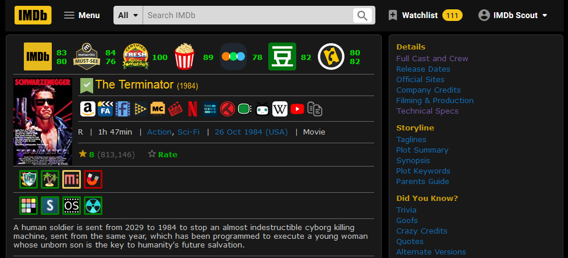Click the gray copy-documents icon
This screenshot has height=258, width=568.
(x=315, y=109)
